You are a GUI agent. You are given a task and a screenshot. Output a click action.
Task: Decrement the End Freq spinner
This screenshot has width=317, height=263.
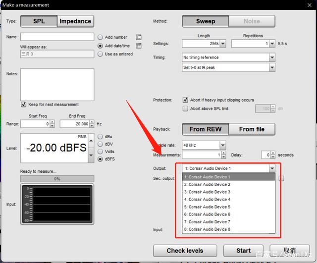92,125
